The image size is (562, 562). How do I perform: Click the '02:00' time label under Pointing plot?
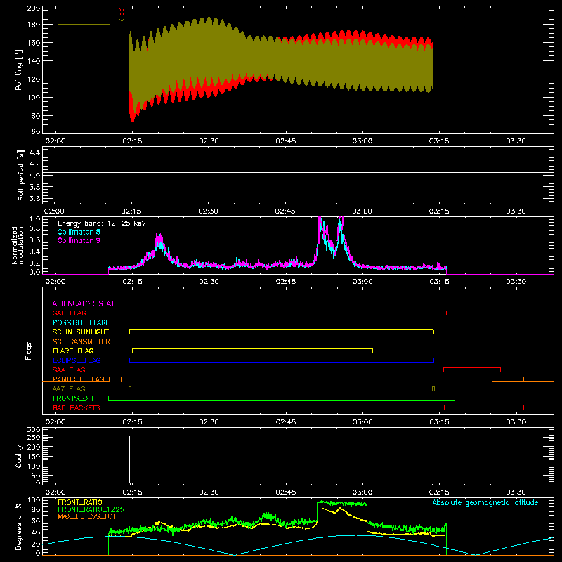pyautogui.click(x=55, y=141)
